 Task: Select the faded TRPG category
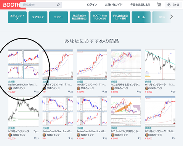pyautogui.click(x=162, y=17)
